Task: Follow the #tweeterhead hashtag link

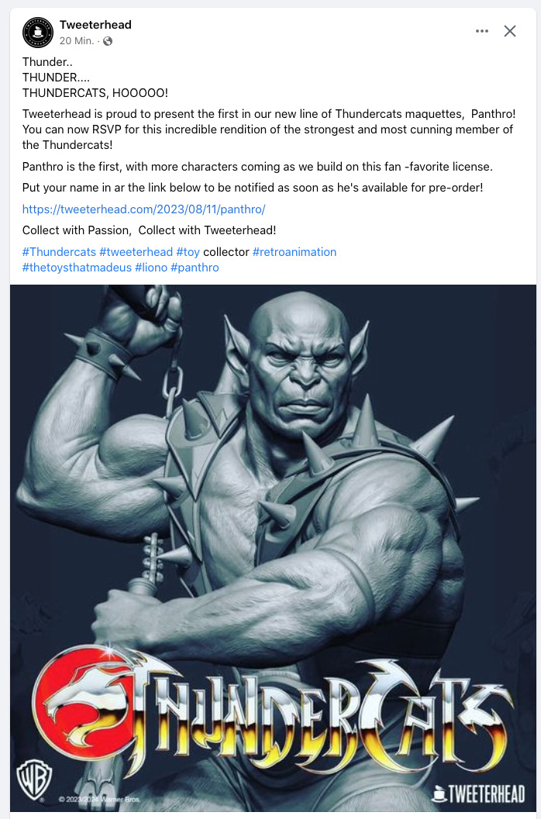Action: click(136, 252)
